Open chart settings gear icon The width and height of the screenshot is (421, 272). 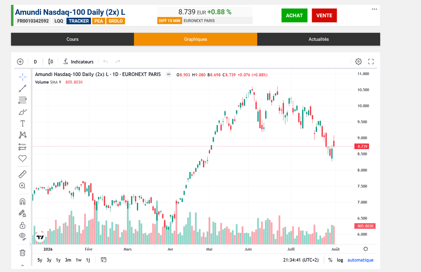pos(359,62)
